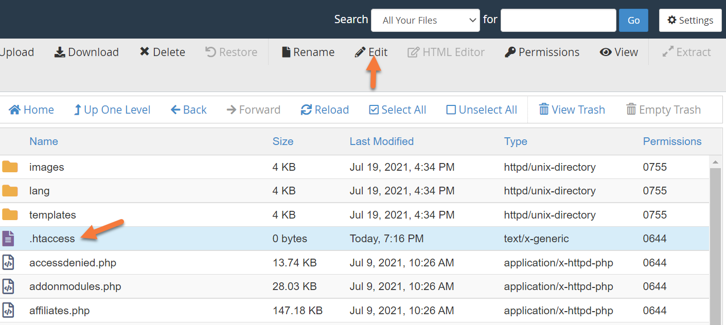The height and width of the screenshot is (325, 726).
Task: Open the Settings button
Action: tap(690, 21)
